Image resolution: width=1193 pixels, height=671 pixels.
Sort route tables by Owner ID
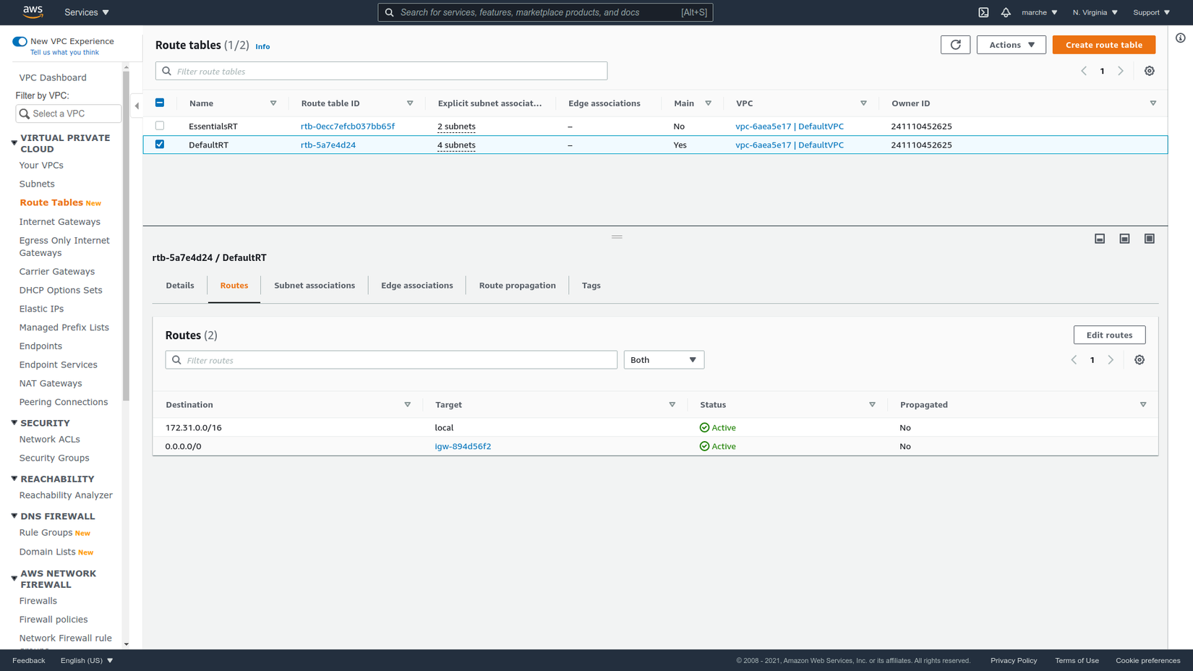[x=1153, y=103]
